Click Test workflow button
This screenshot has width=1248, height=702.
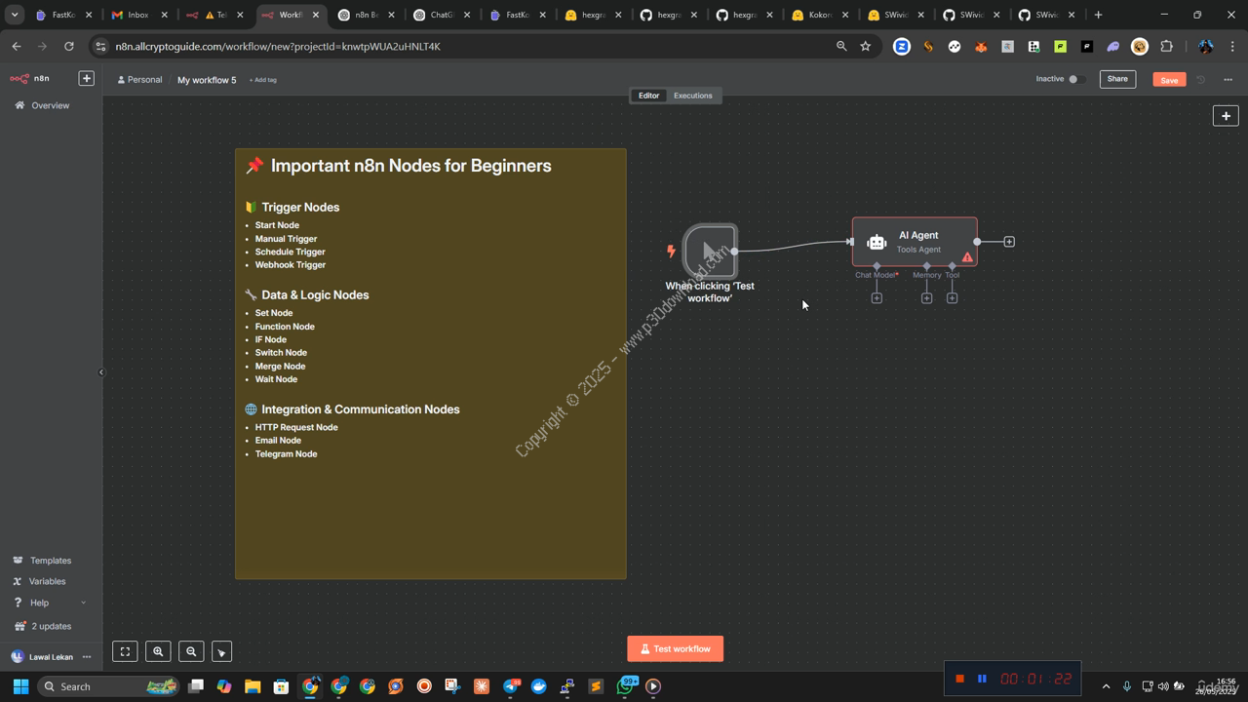[x=676, y=649]
